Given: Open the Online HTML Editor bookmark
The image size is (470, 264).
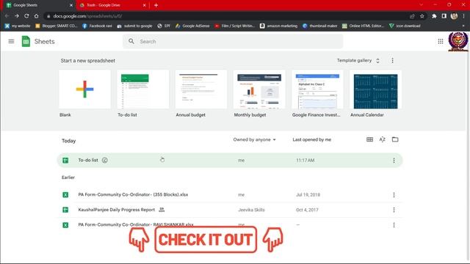Looking at the screenshot, I should (x=363, y=26).
